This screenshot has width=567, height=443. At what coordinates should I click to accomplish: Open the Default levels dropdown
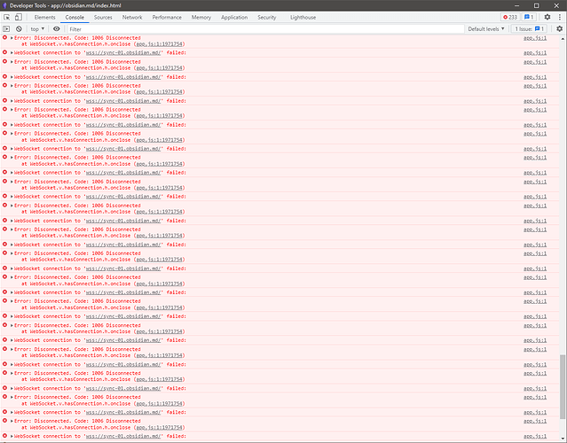click(x=486, y=29)
